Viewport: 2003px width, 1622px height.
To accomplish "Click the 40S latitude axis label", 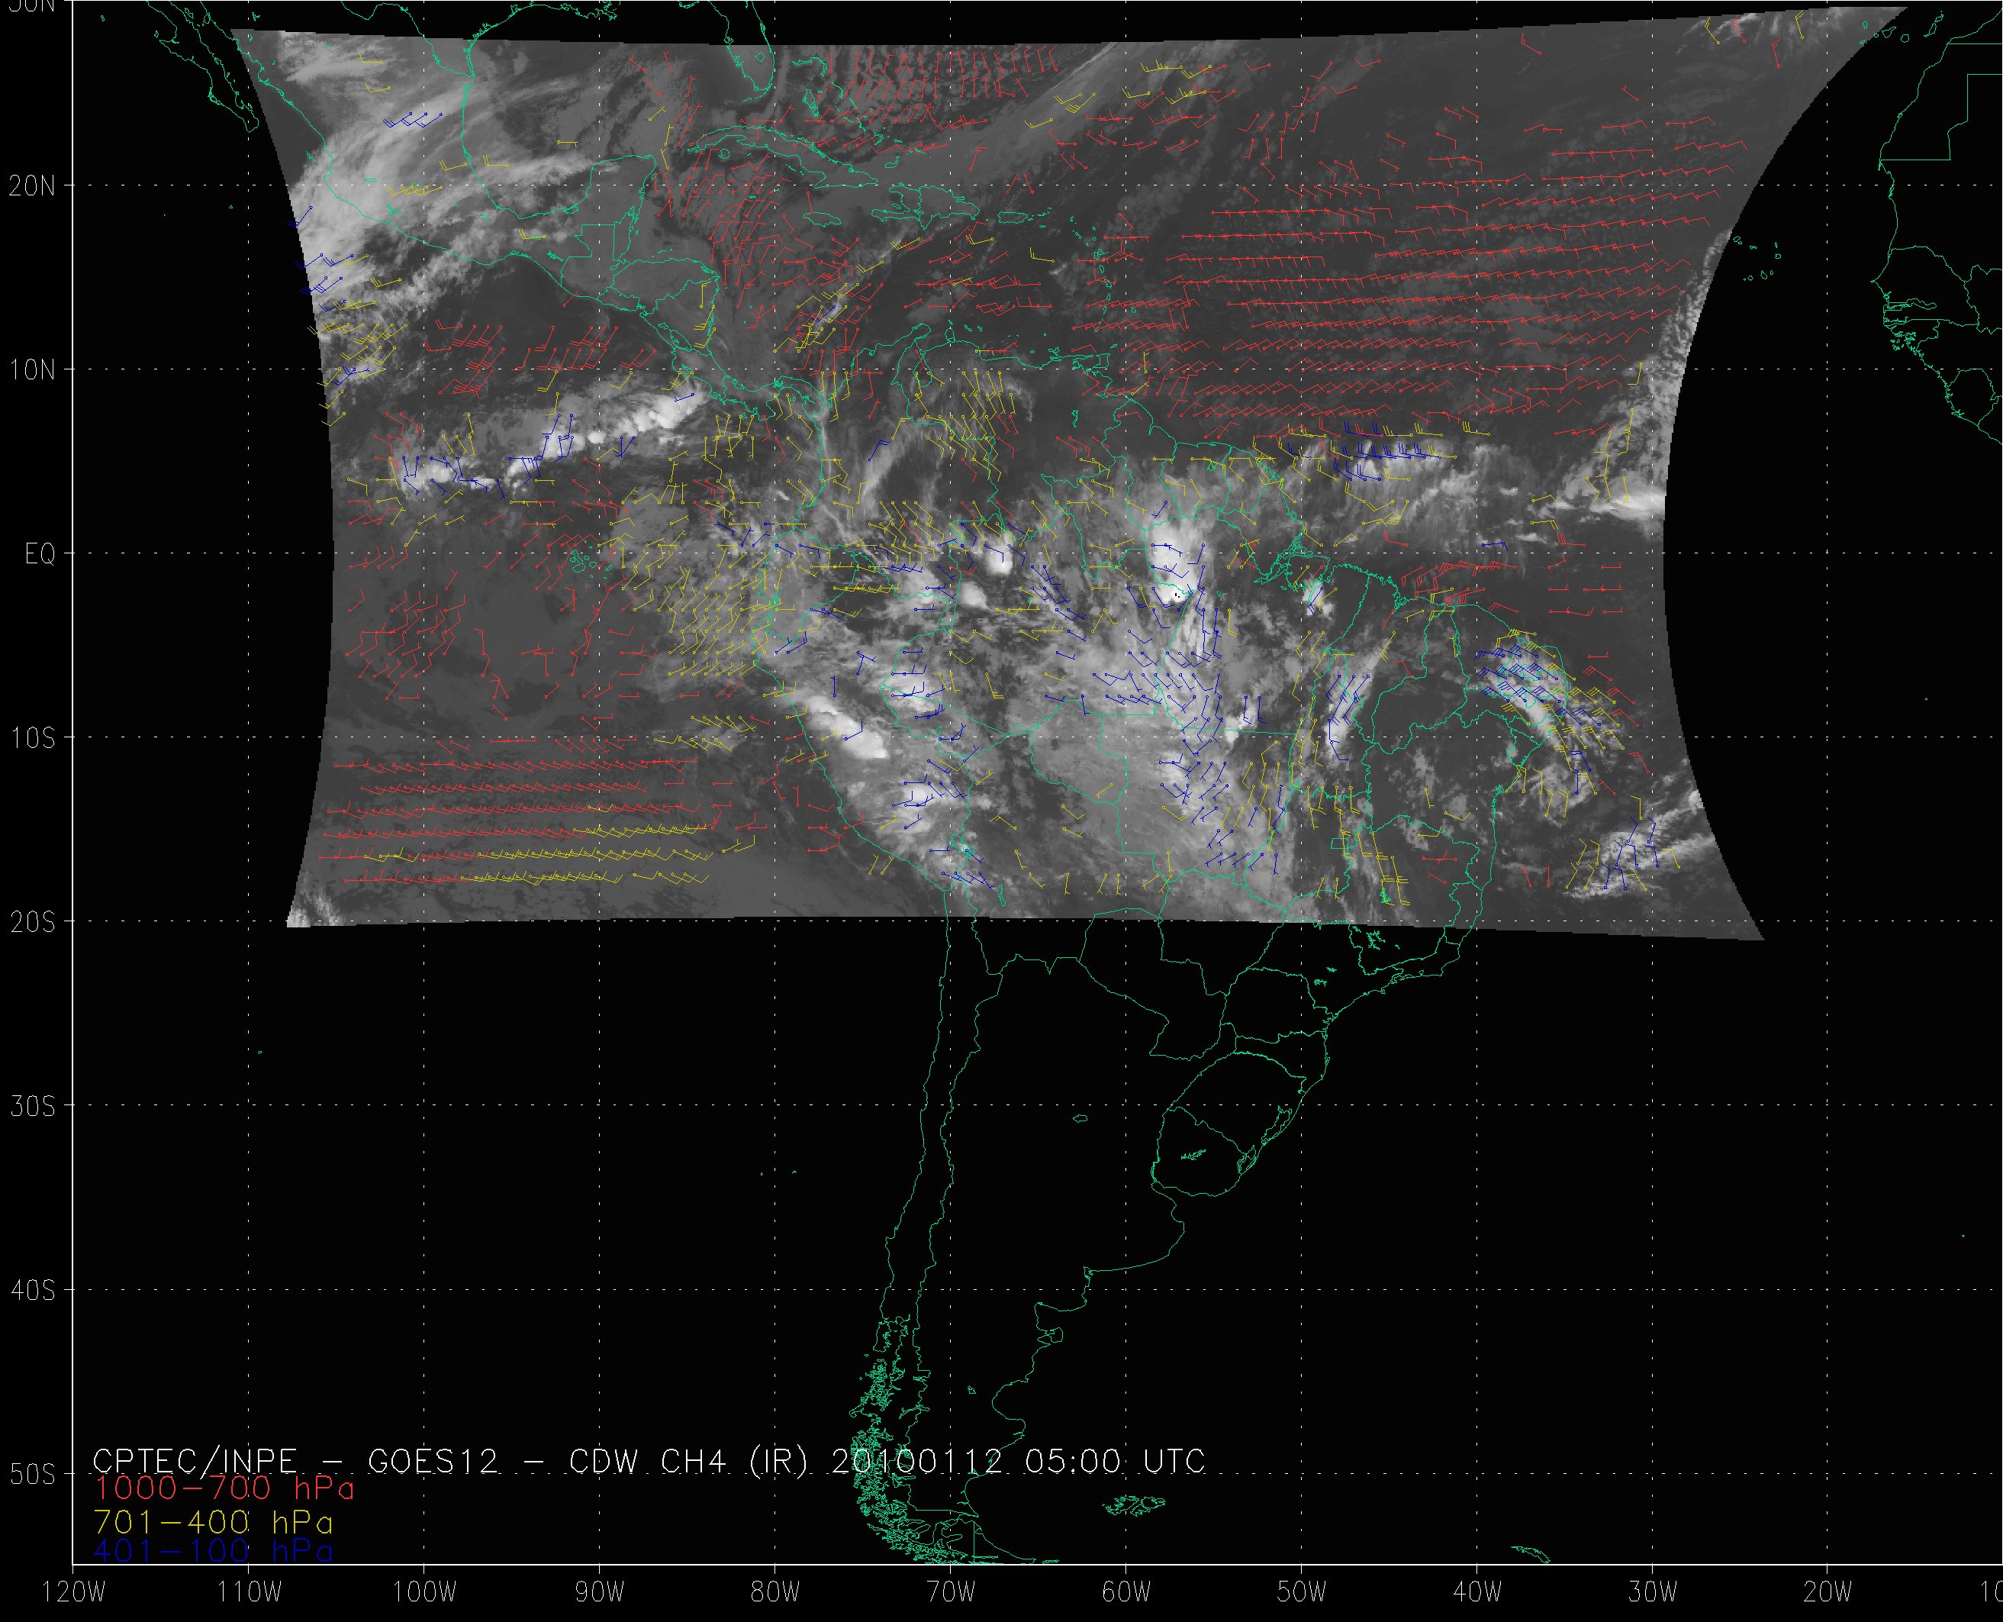I will pyautogui.click(x=33, y=1290).
